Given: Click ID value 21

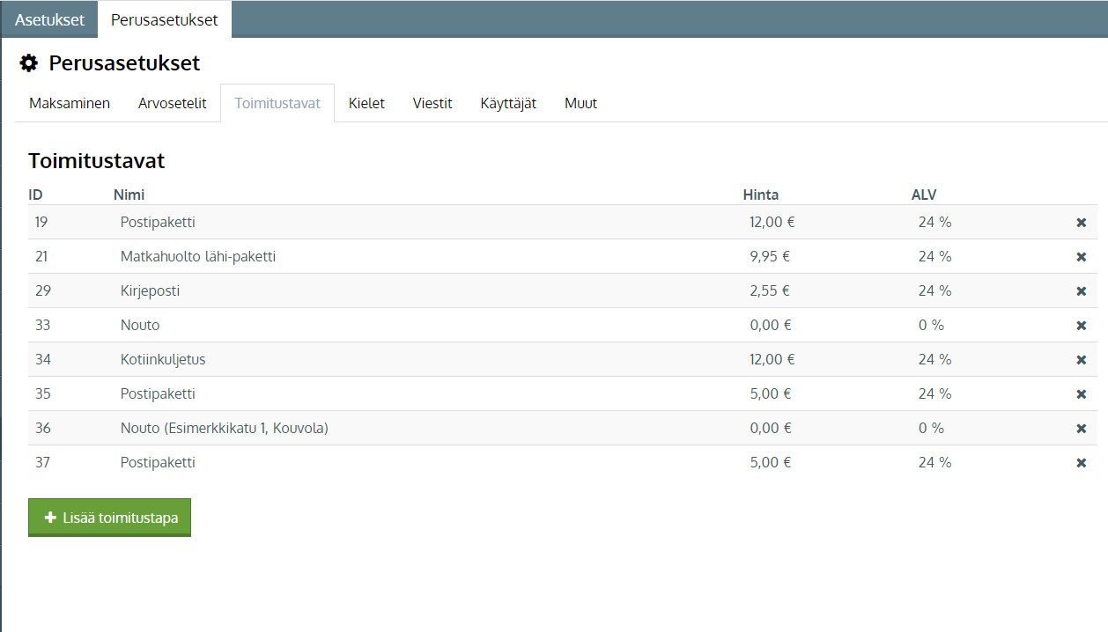Looking at the screenshot, I should pyautogui.click(x=41, y=256).
